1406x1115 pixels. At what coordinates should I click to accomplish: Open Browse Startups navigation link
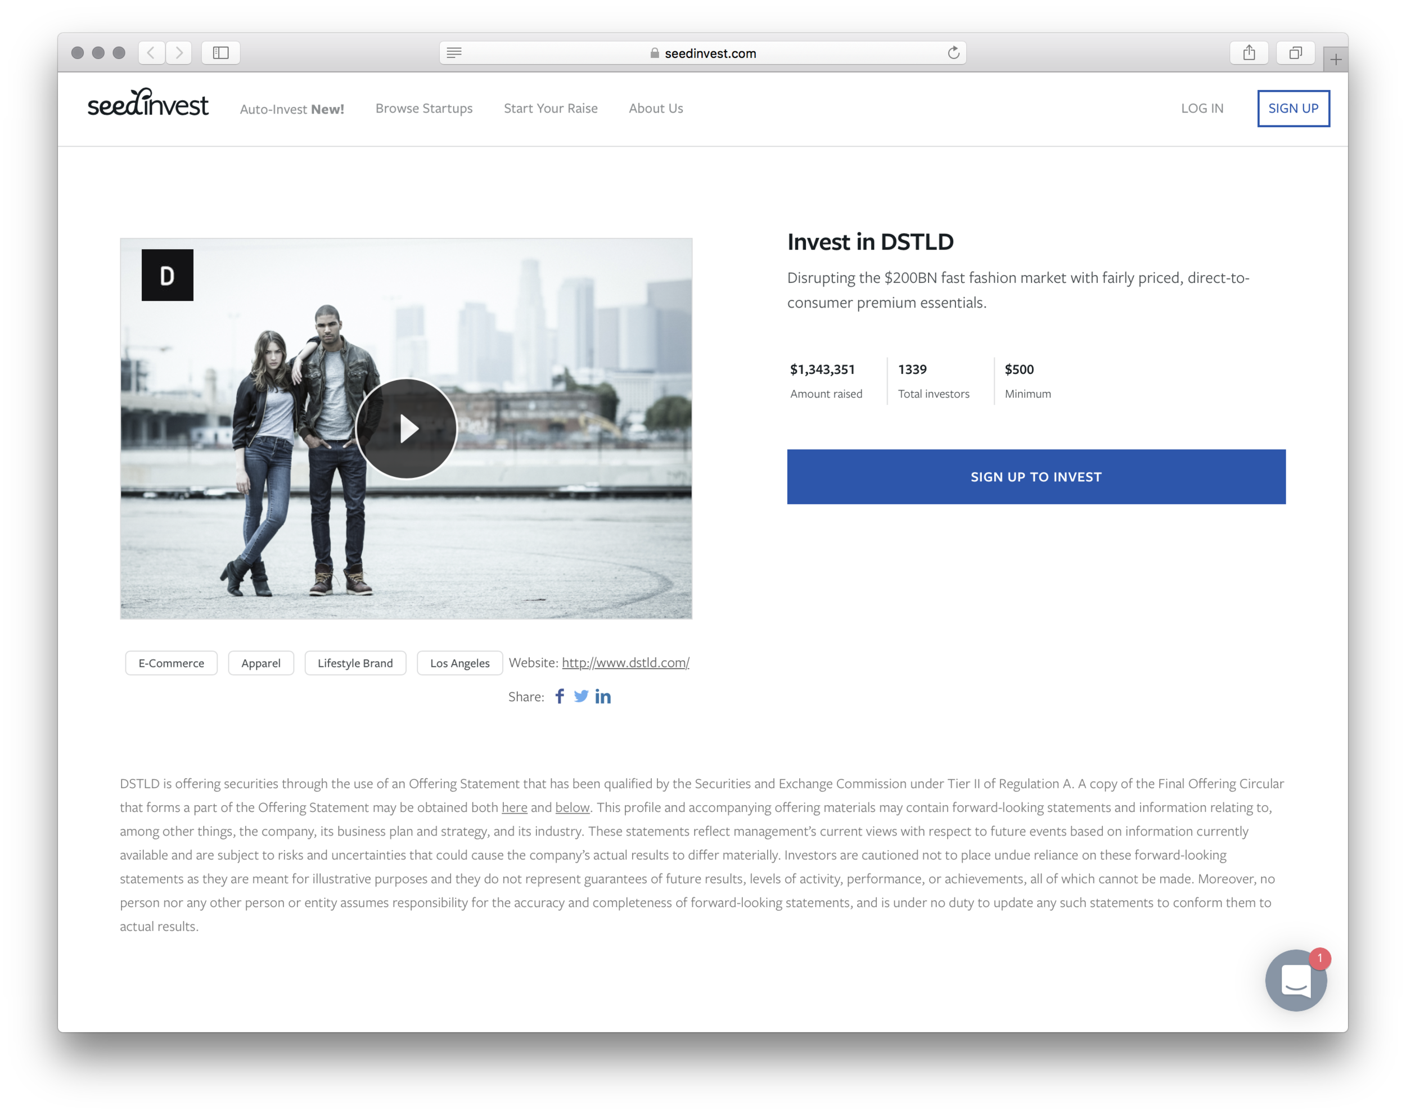point(424,109)
